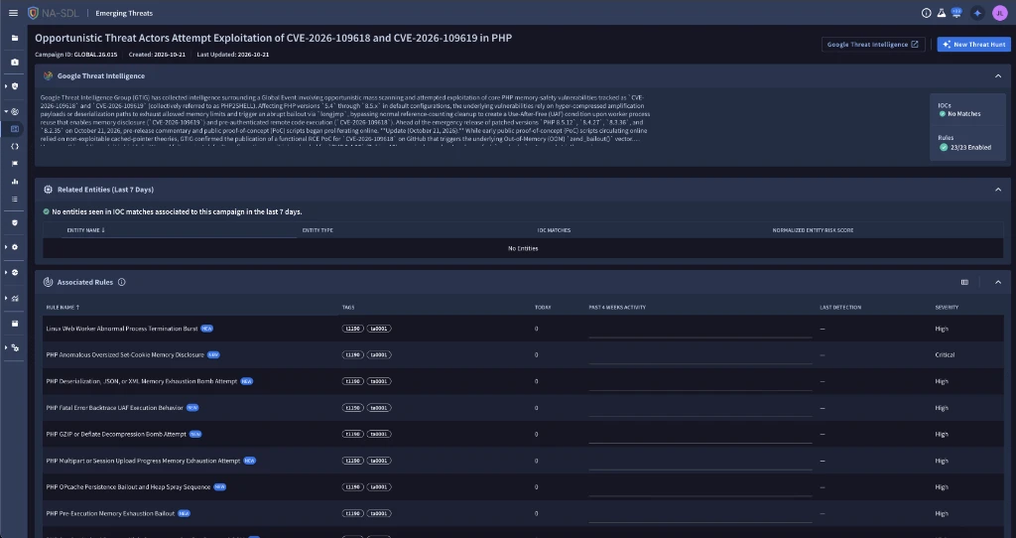Image resolution: width=1016 pixels, height=538 pixels.
Task: Click the Associated Rules panel header icon
Action: coord(48,282)
